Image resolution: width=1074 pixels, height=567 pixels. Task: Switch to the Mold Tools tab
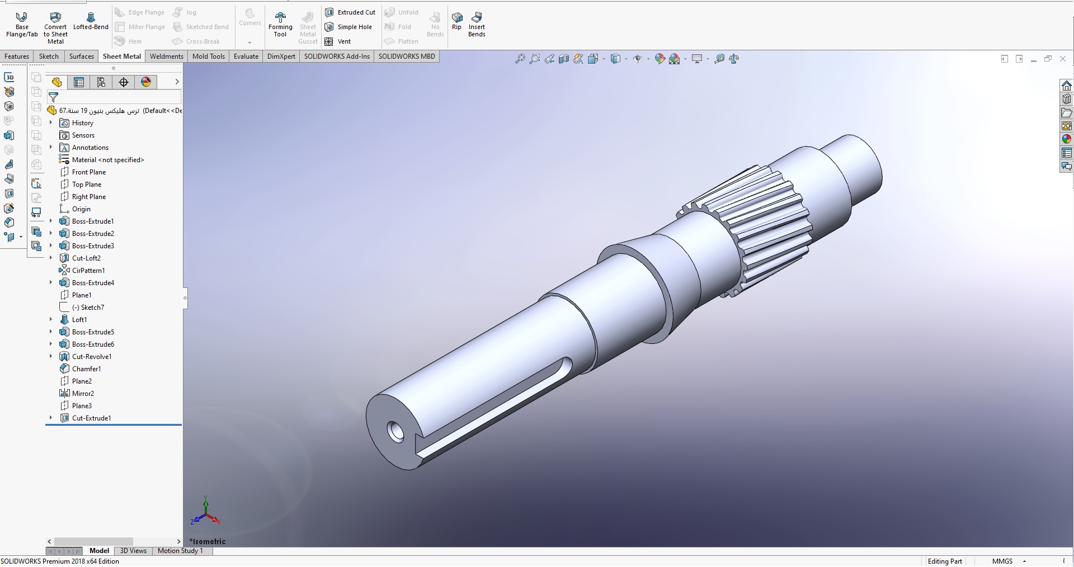[209, 56]
